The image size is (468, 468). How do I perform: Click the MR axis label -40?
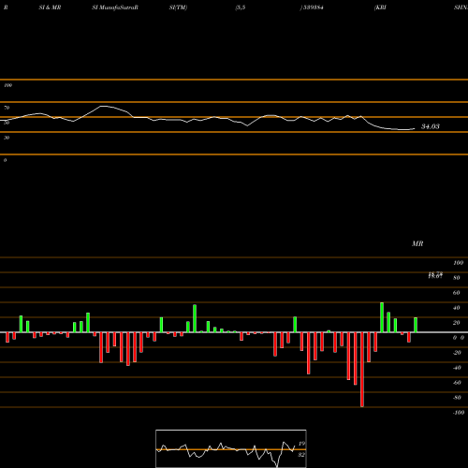[457, 368]
